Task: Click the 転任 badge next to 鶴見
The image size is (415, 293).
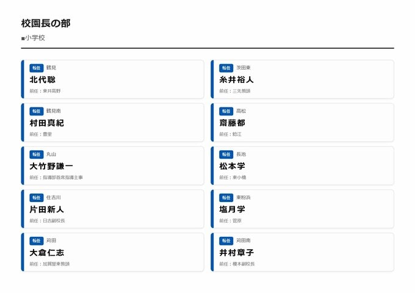Action: 37,68
